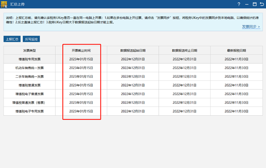Click the yellow 票 app logo icon
This screenshot has width=266, height=168.
click(5, 4)
